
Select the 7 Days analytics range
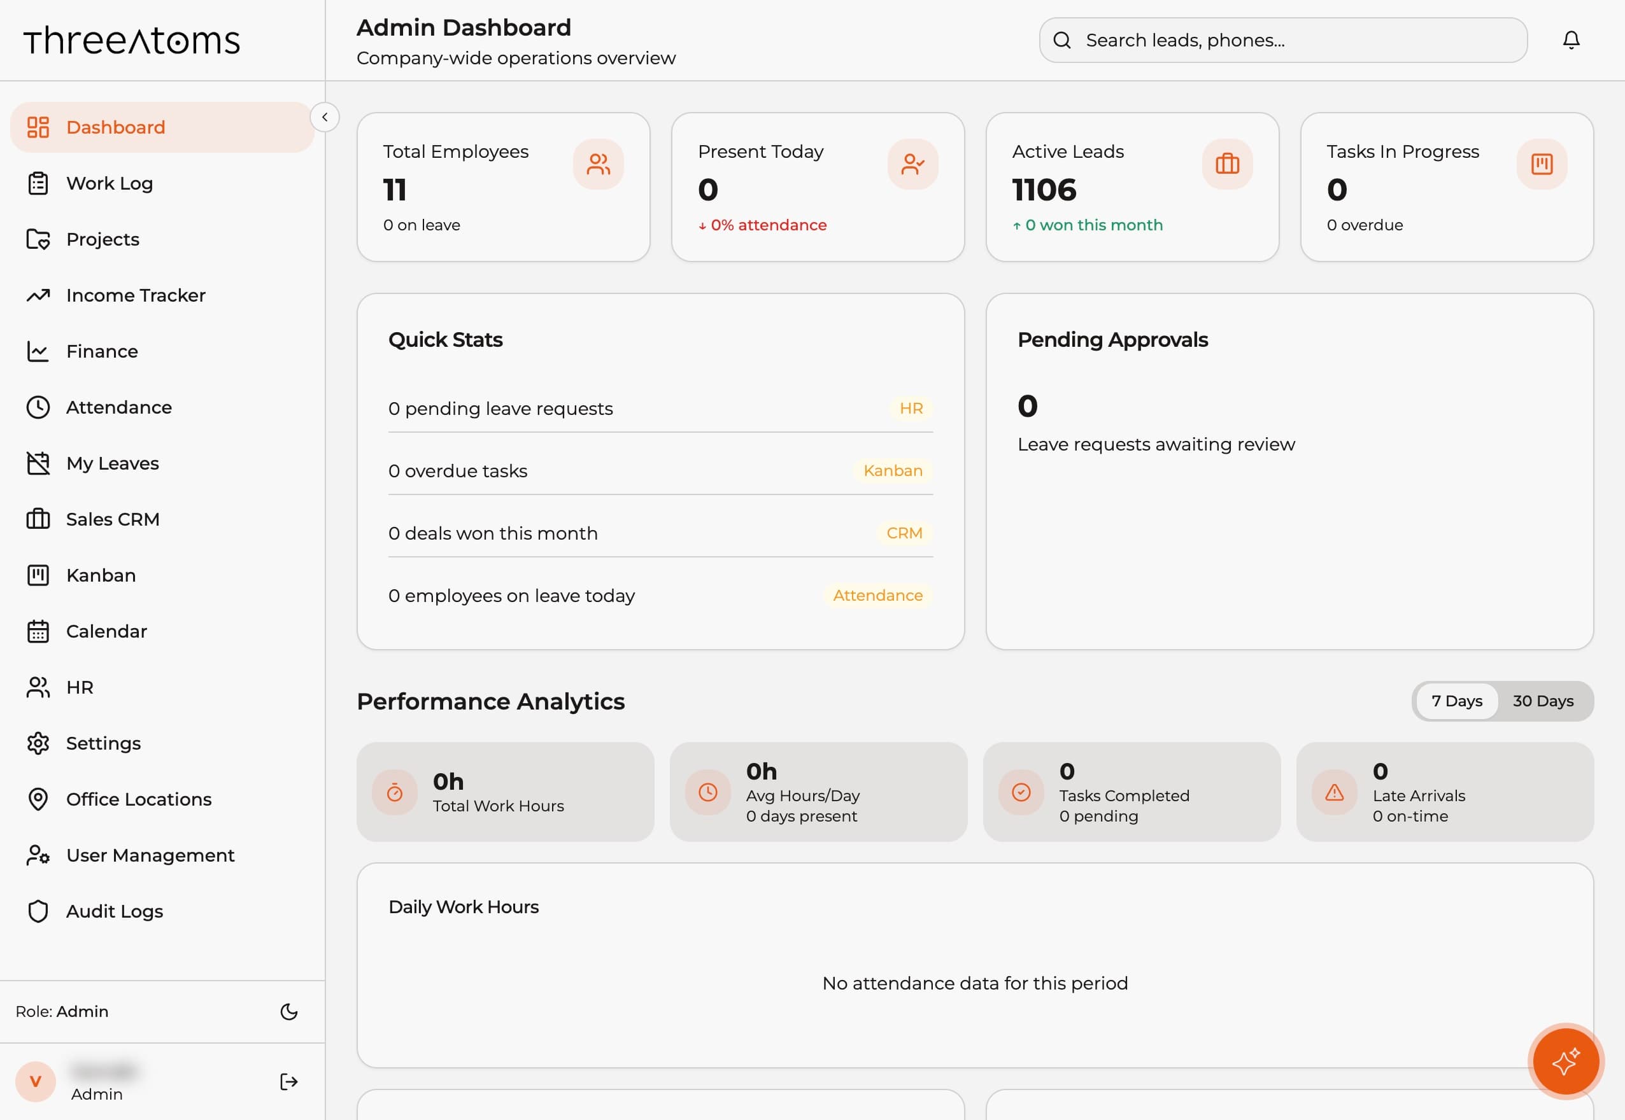pos(1456,701)
